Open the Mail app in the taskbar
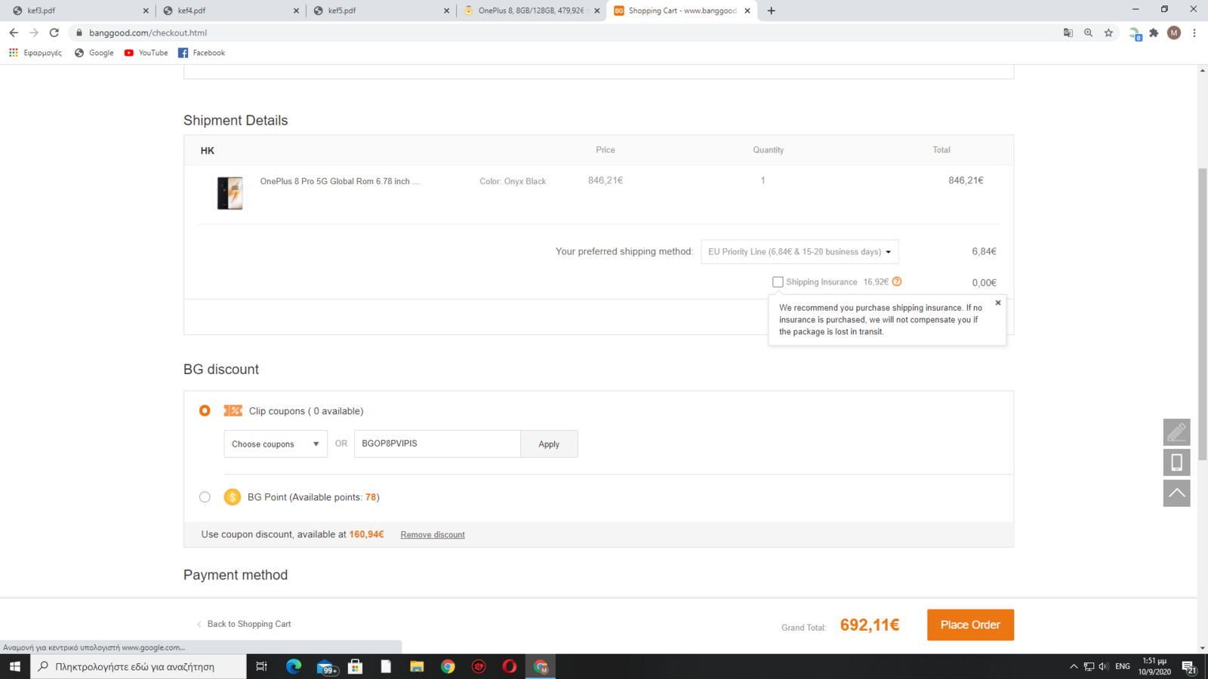1208x679 pixels. tap(325, 666)
